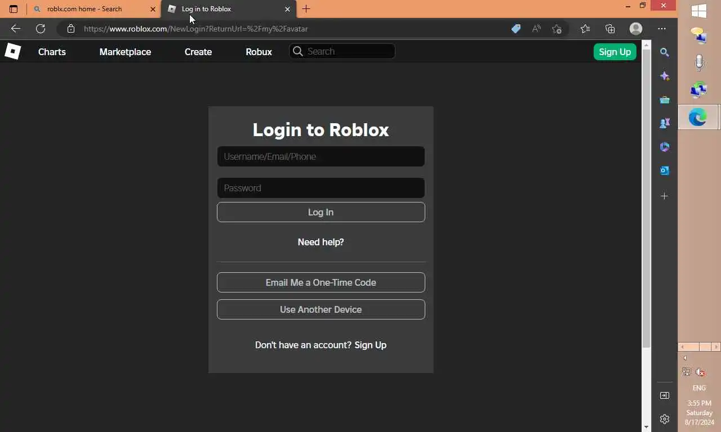This screenshot has width=721, height=432.
Task: Open the Edge sidebar search icon
Action: click(665, 52)
